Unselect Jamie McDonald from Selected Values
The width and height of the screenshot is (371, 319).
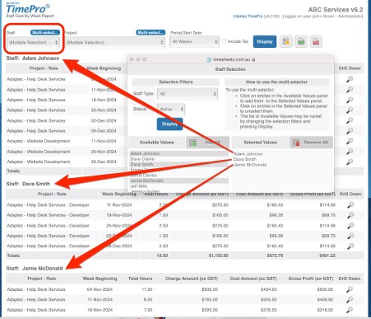click(x=250, y=165)
